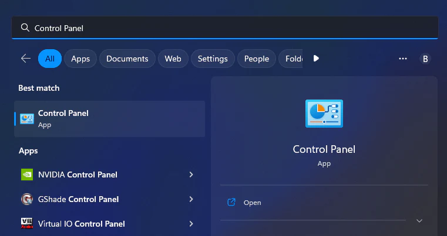Expand the GShade Control Panel chevron
Screen dimensions: 447x236
pos(191,199)
